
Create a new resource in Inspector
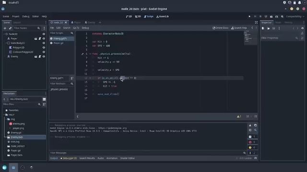pyautogui.click(x=263, y=28)
